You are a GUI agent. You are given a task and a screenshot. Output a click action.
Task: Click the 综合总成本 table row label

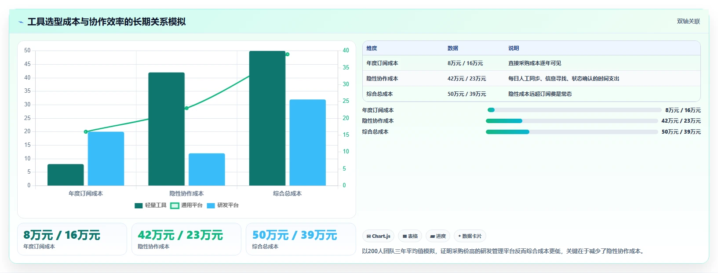click(x=380, y=94)
